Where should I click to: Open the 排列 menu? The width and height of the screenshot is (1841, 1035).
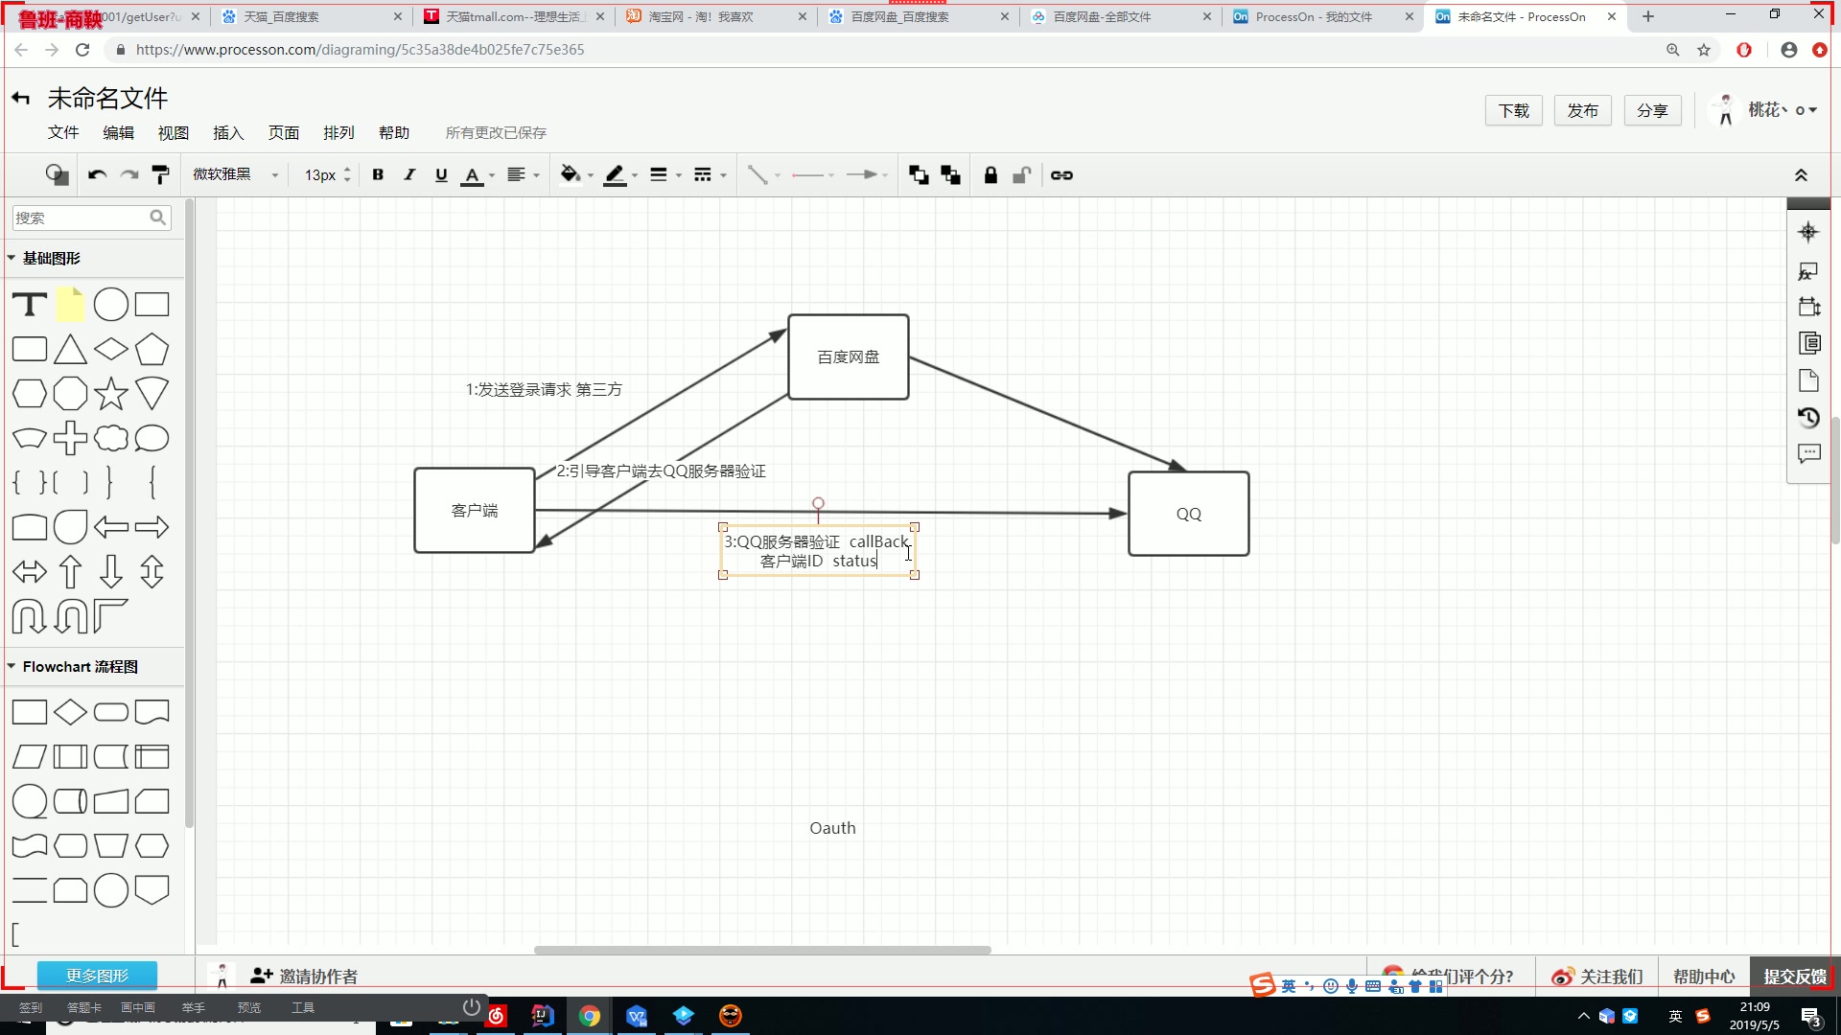(x=338, y=132)
